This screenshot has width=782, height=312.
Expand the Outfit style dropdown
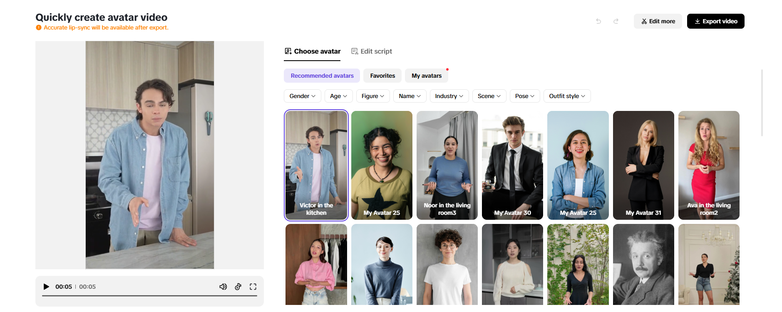pyautogui.click(x=567, y=96)
